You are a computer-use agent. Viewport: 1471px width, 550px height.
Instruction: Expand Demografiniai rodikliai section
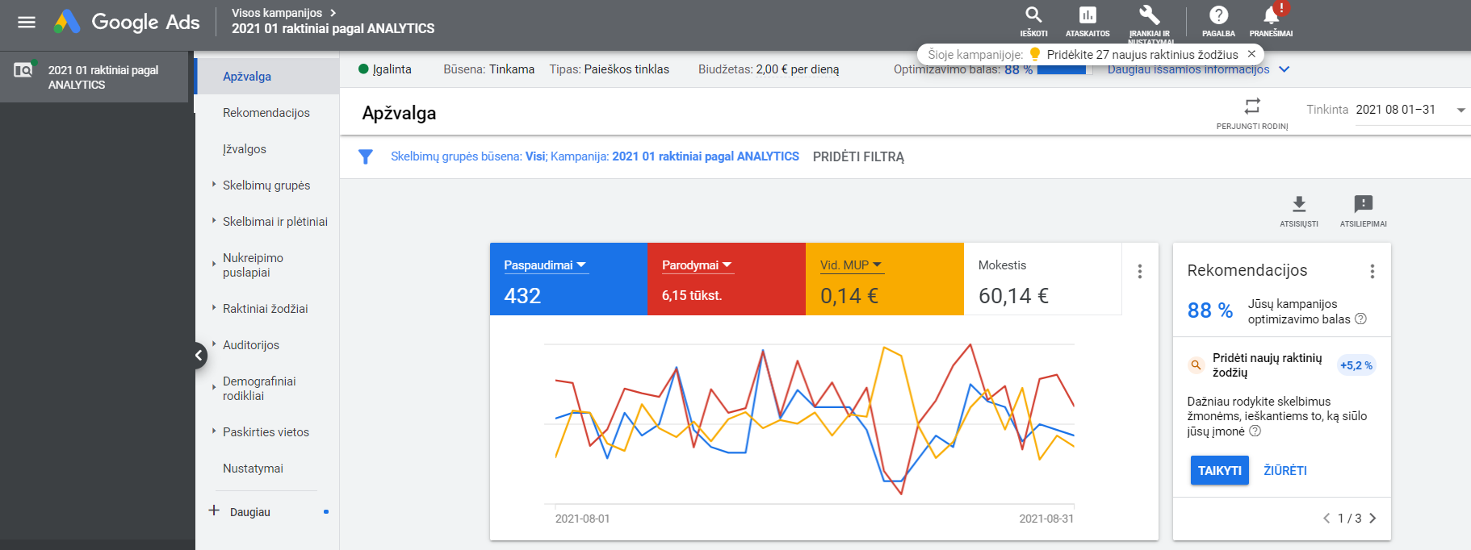(x=214, y=387)
